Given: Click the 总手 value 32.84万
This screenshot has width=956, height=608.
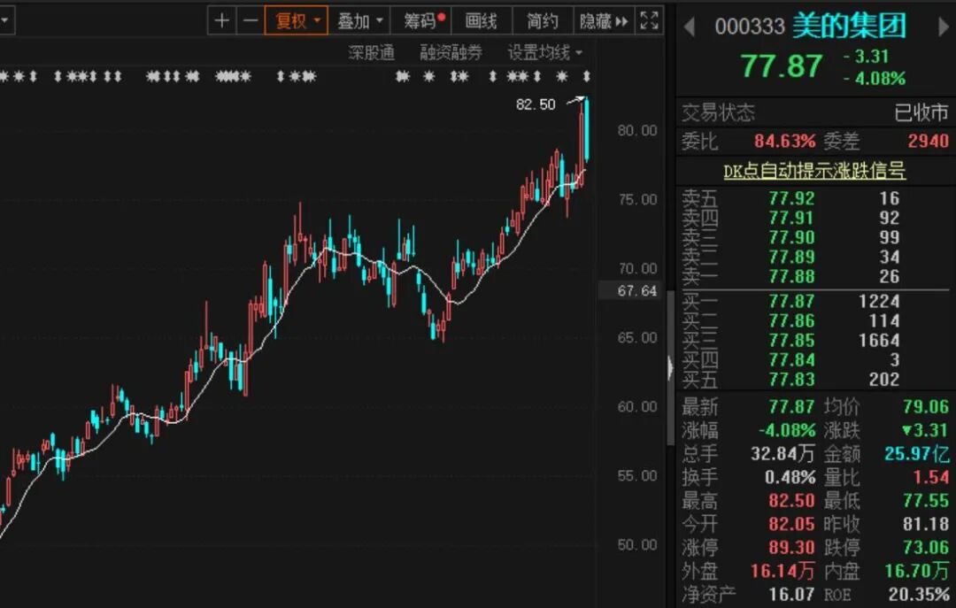Looking at the screenshot, I should point(783,453).
